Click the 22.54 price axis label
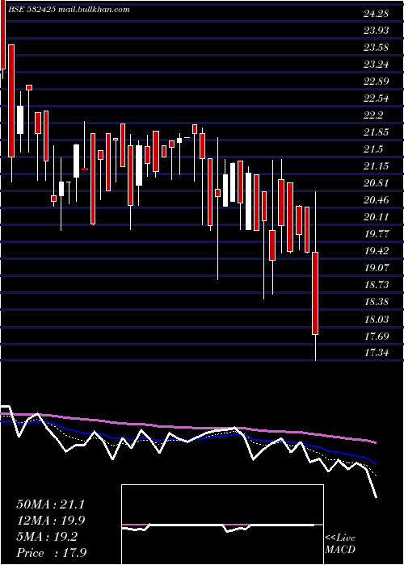This screenshot has width=404, height=565. pyautogui.click(x=376, y=98)
